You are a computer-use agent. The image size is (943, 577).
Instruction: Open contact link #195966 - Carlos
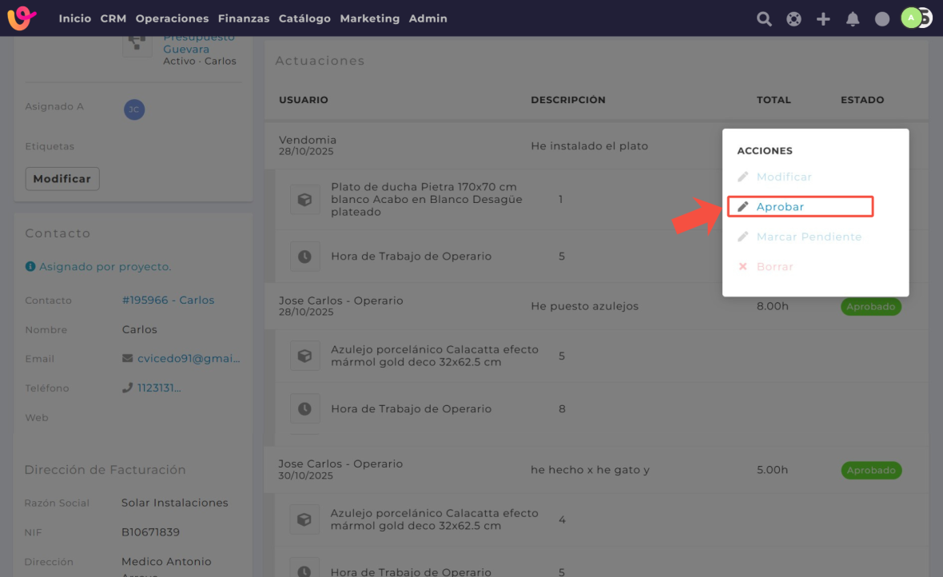(168, 300)
